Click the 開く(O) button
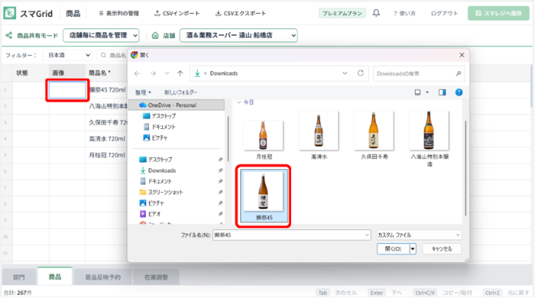The width and height of the screenshot is (535, 298). point(394,249)
